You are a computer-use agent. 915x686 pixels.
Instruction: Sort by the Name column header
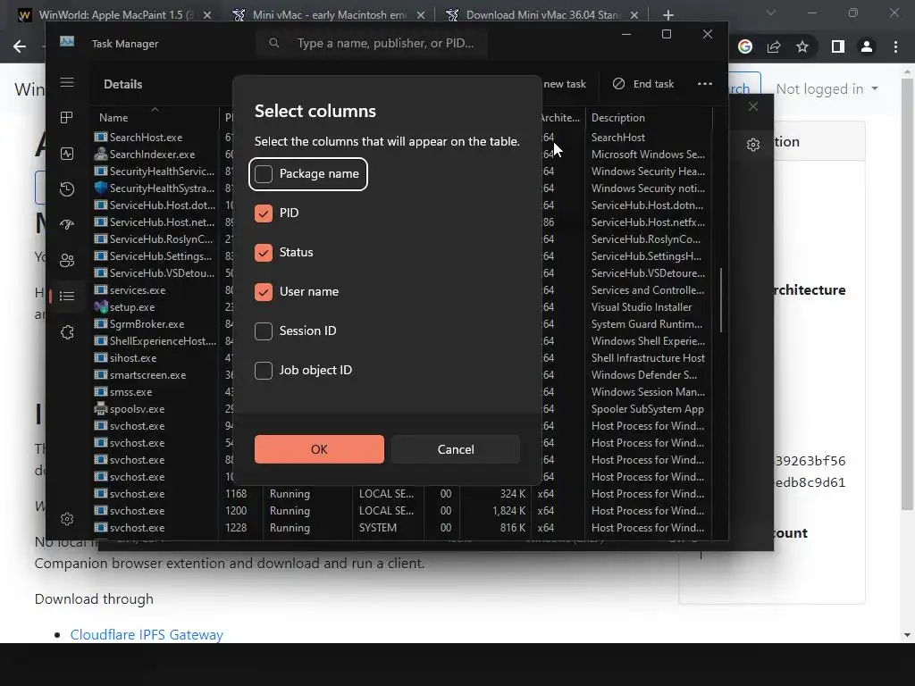point(155,118)
